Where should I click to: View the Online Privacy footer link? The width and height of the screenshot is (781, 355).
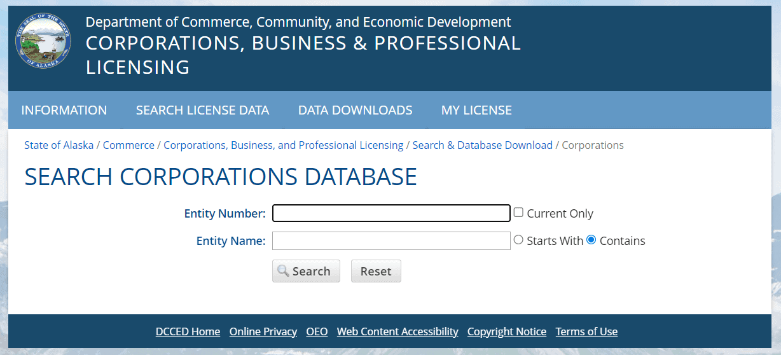click(263, 331)
